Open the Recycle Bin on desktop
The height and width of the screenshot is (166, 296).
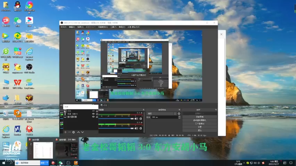[x=6, y=115]
